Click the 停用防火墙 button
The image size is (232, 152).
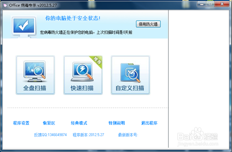pyautogui.click(x=148, y=24)
